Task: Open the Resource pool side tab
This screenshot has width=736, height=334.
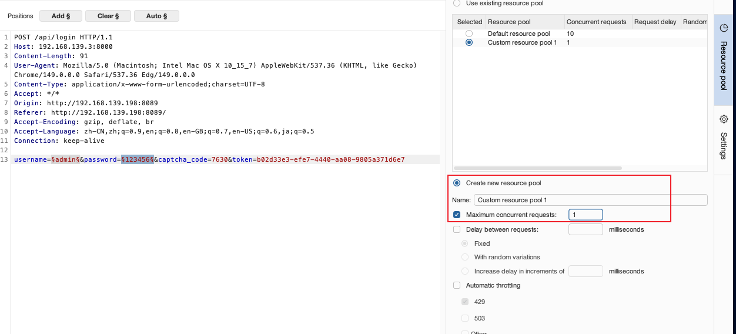Action: tap(724, 60)
